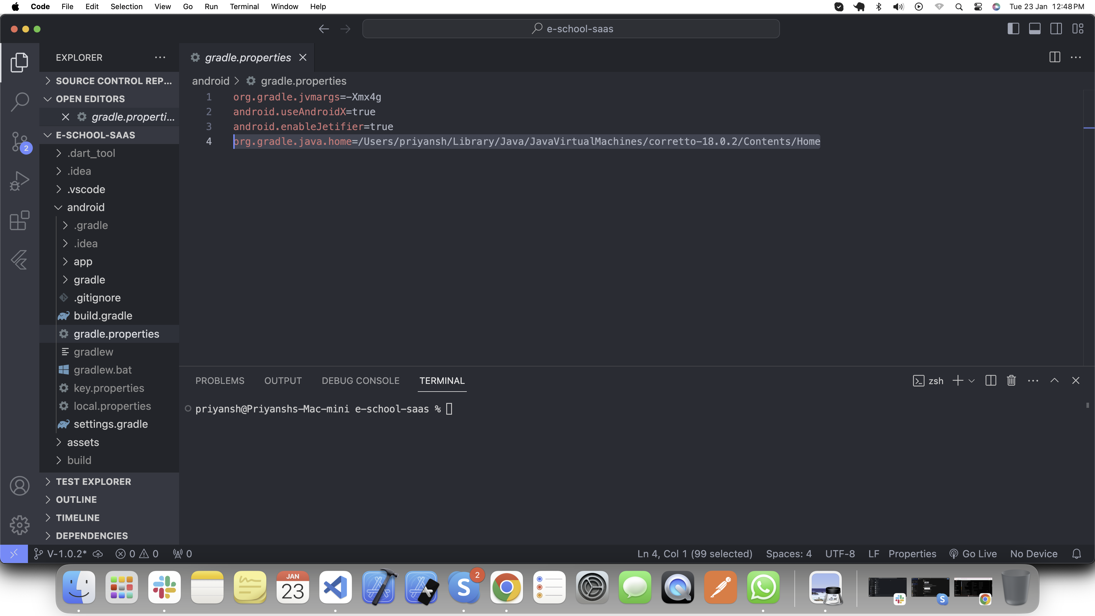The image size is (1095, 616).
Task: Open the Terminal menu in menu bar
Action: click(244, 6)
